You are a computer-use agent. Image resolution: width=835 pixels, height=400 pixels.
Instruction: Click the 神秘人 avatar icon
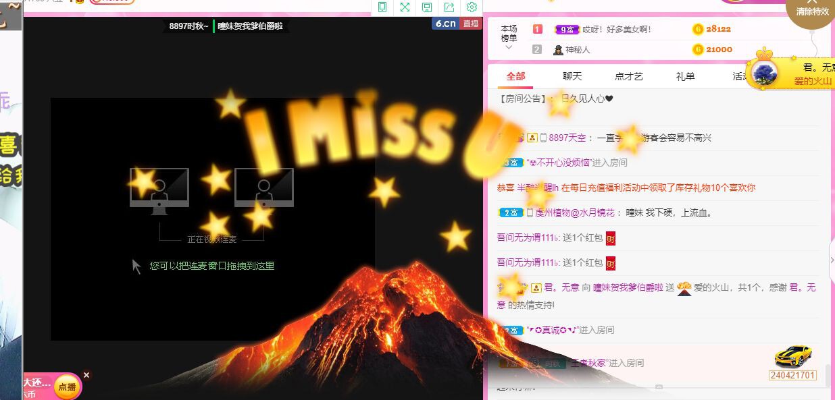[558, 49]
